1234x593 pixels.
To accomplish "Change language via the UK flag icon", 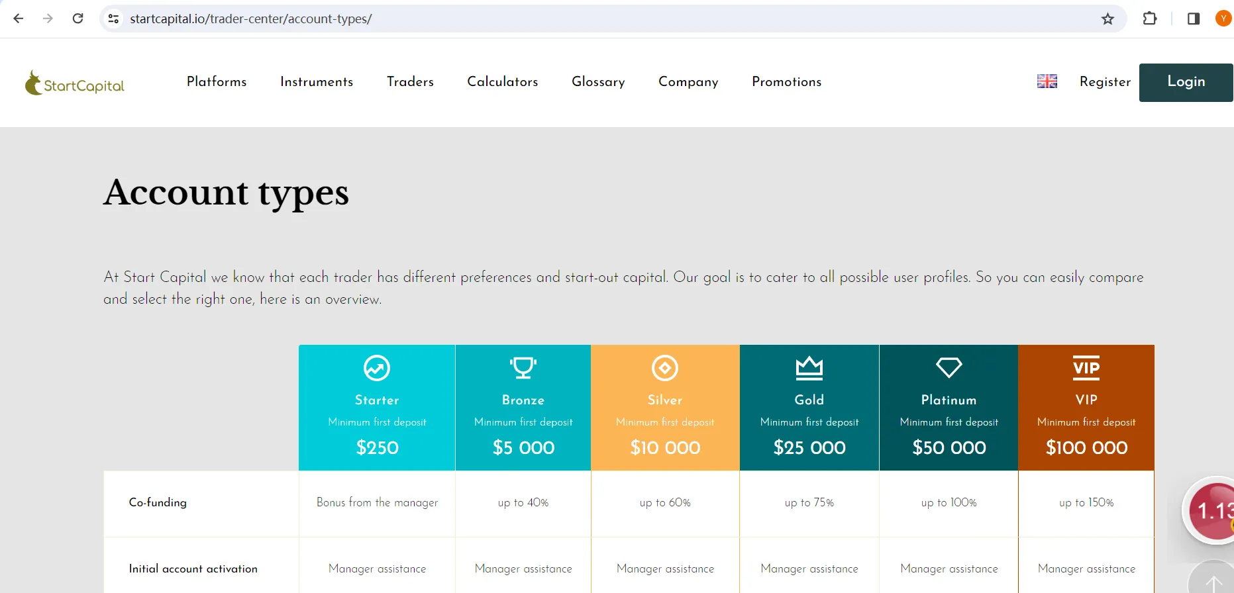I will [1047, 81].
